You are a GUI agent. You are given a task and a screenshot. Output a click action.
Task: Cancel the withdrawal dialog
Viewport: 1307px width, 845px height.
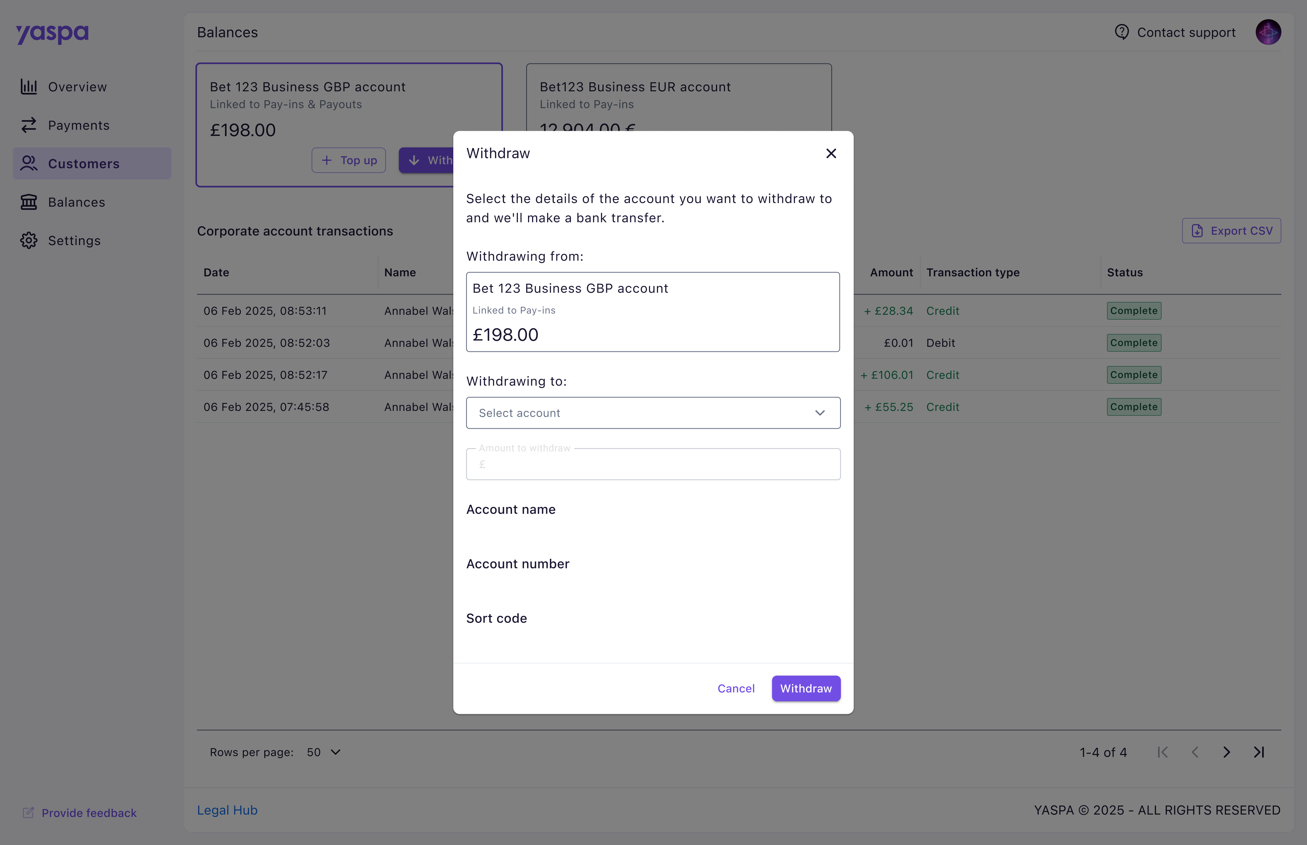pyautogui.click(x=735, y=689)
